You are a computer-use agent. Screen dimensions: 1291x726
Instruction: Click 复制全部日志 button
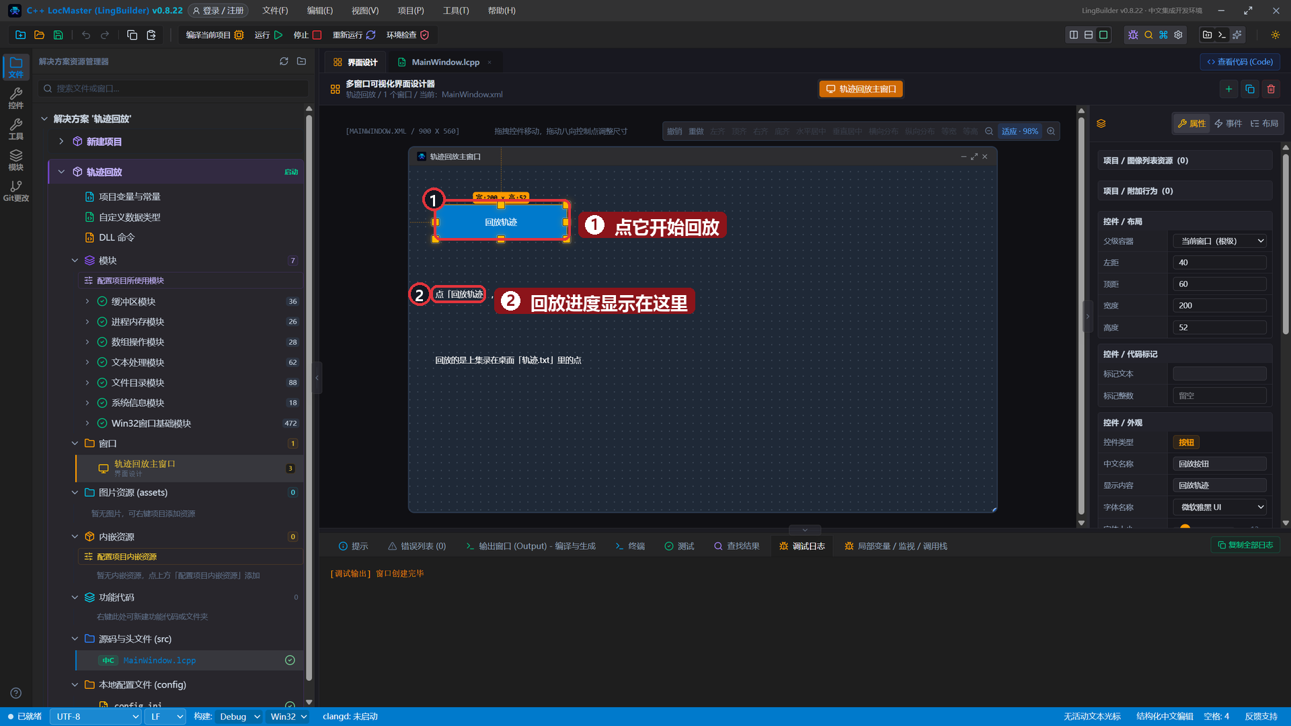tap(1245, 545)
